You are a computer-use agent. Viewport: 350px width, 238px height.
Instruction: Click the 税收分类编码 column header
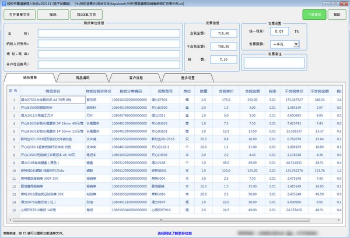click(132, 91)
